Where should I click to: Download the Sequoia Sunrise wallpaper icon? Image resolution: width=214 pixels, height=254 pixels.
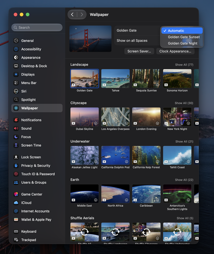[157, 85]
